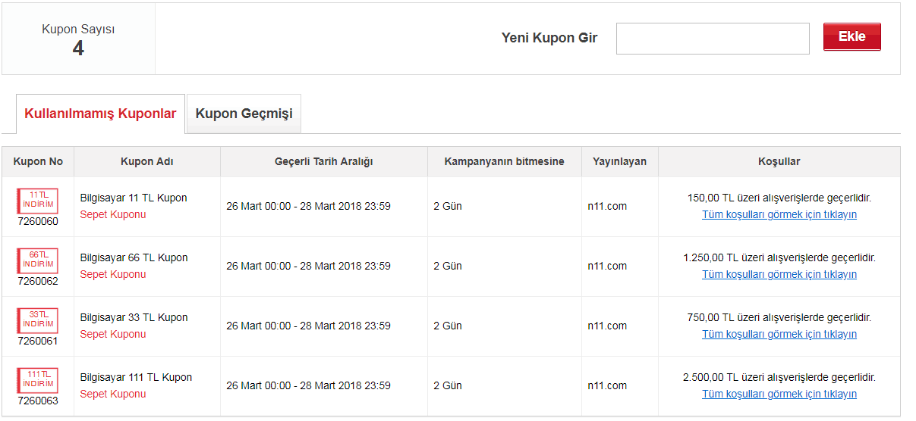Click the 33 TL İndirim coupon icon
The height and width of the screenshot is (421, 916).
[38, 320]
